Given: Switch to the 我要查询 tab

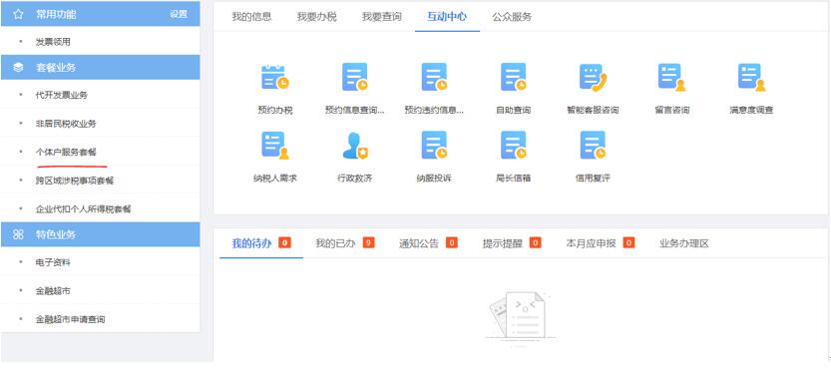Looking at the screenshot, I should tap(382, 16).
